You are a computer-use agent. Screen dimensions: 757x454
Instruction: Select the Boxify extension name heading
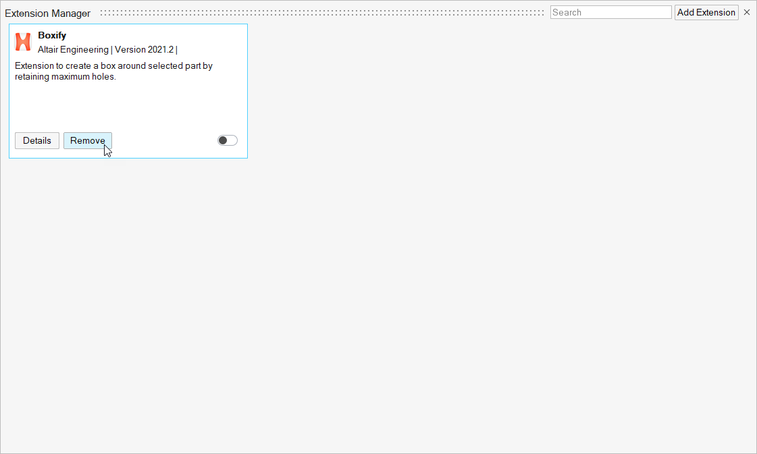(52, 35)
